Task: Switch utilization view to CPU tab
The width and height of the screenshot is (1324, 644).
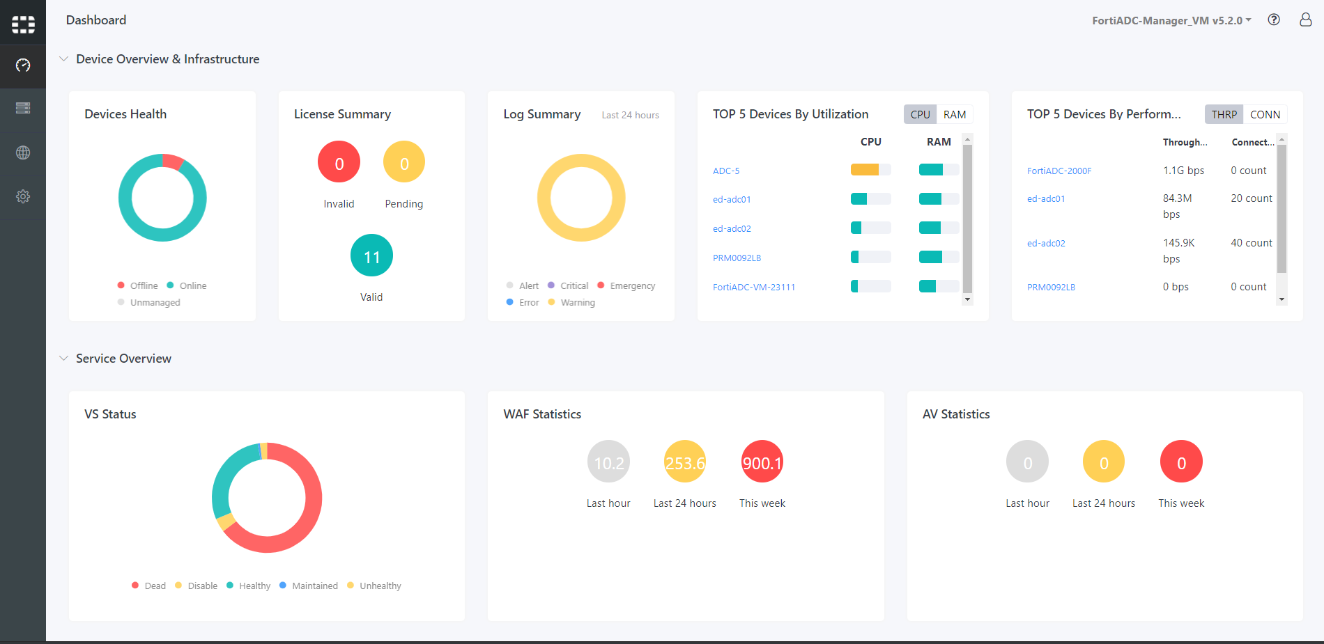Action: tap(920, 114)
